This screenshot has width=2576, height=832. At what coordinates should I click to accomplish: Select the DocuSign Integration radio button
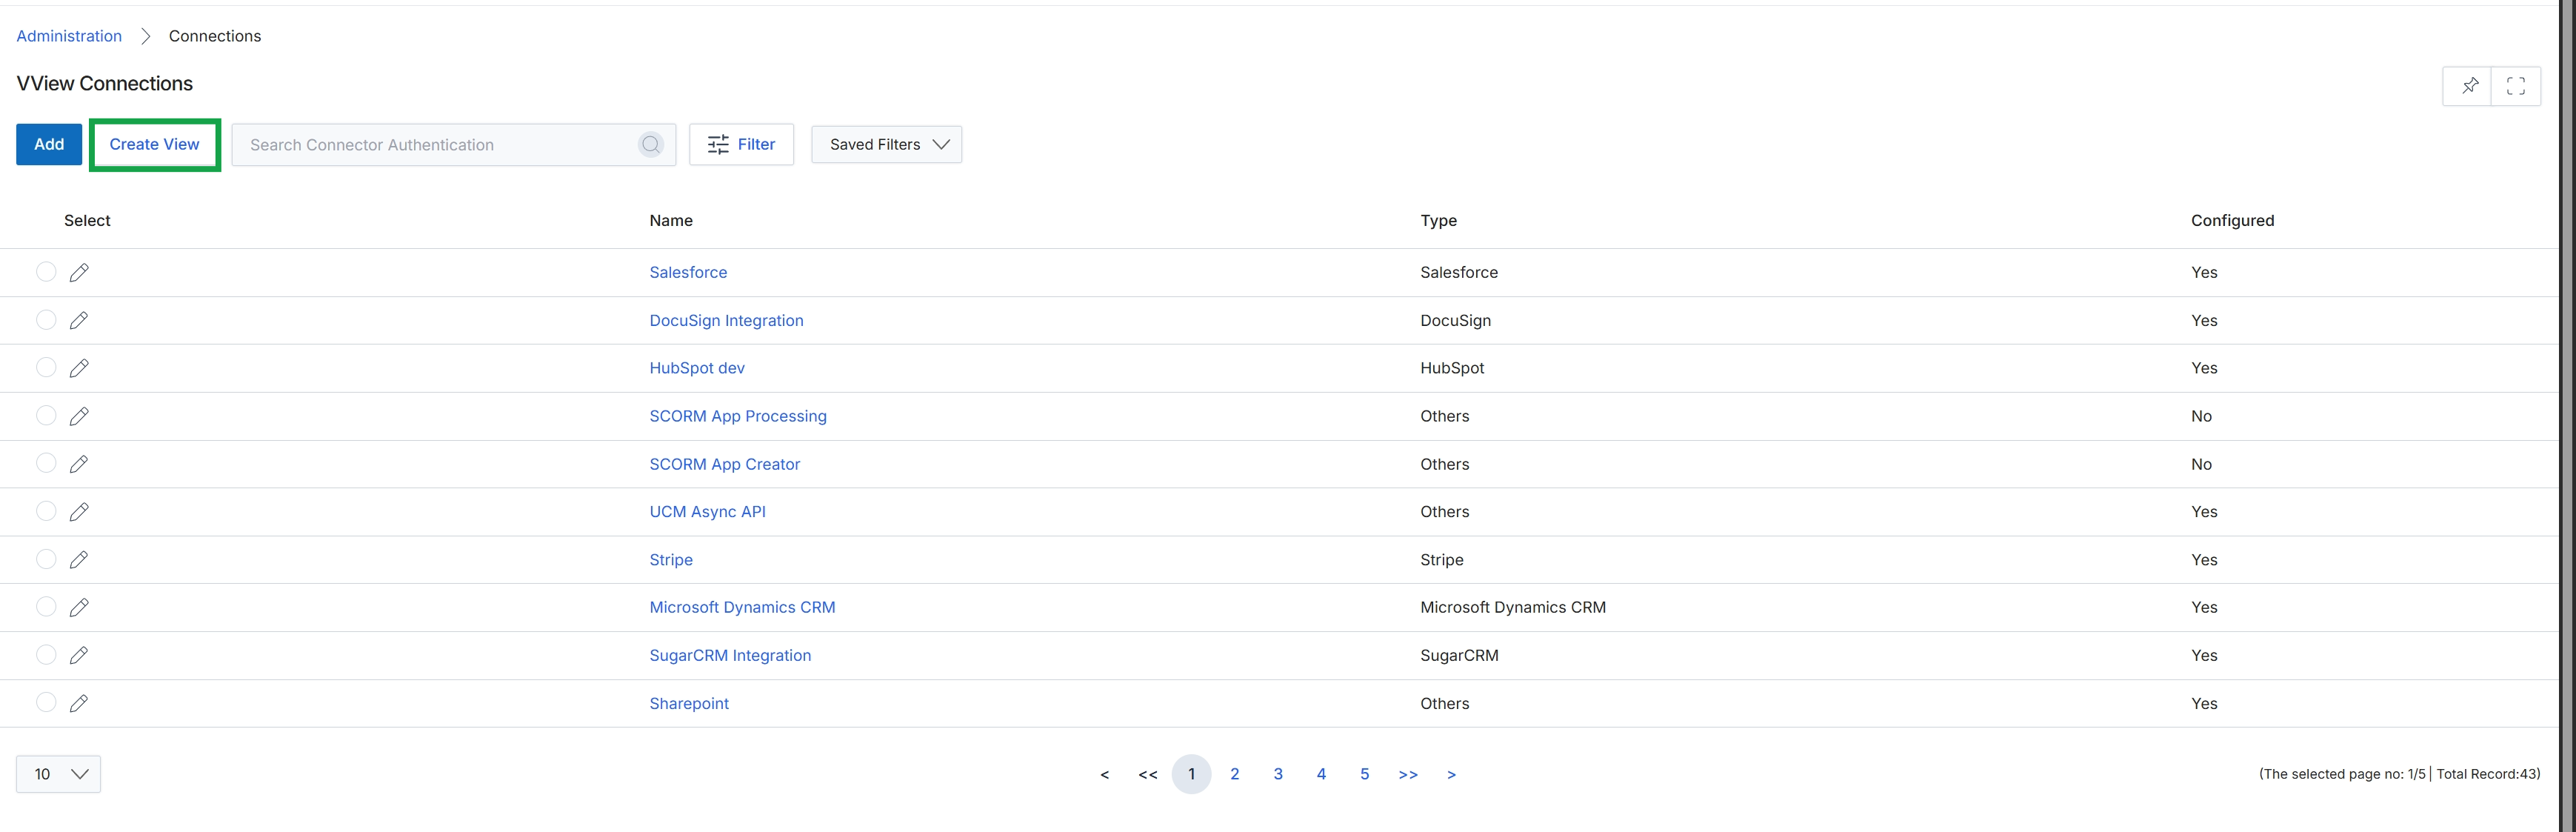pos(46,319)
